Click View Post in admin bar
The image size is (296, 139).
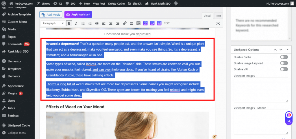99,3
